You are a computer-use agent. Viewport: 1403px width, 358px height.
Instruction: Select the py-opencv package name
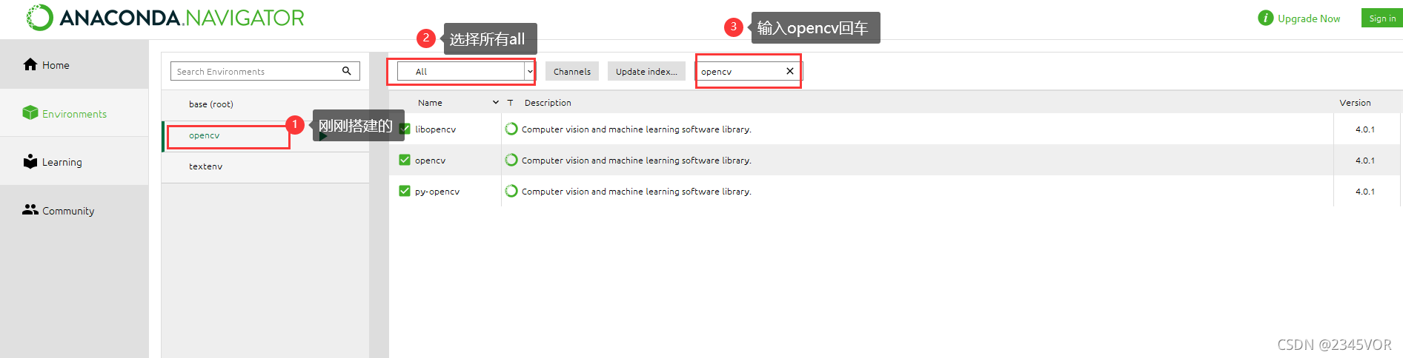coord(437,192)
